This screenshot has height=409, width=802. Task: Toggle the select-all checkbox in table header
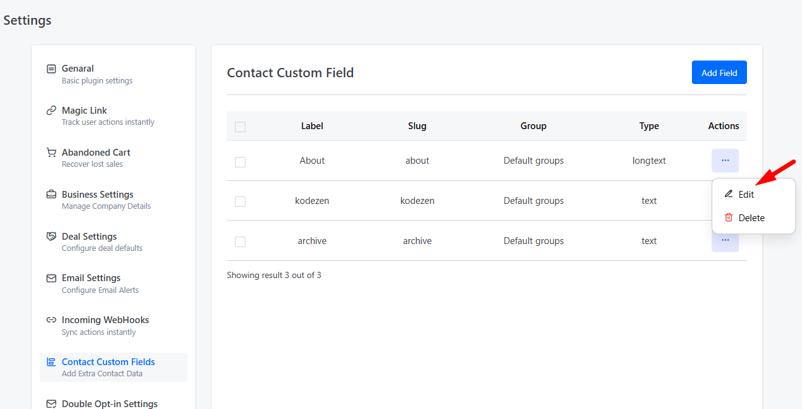[x=241, y=127]
